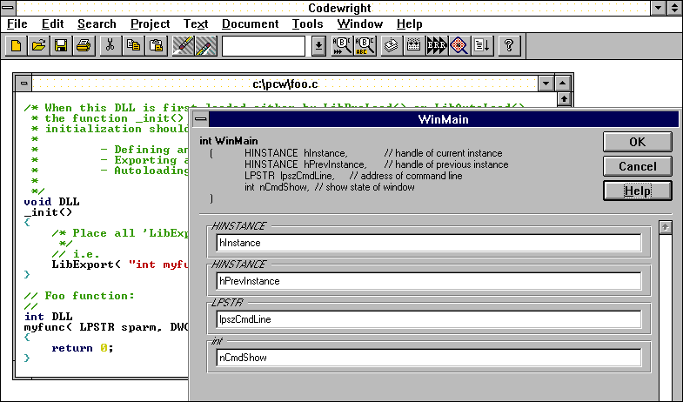Image resolution: width=683 pixels, height=402 pixels.
Task: Click the c:\pcw\foo.c title bar
Action: (x=285, y=84)
